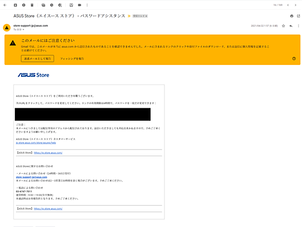Click the フィッシングを報告 link in the warning banner

coord(72,59)
